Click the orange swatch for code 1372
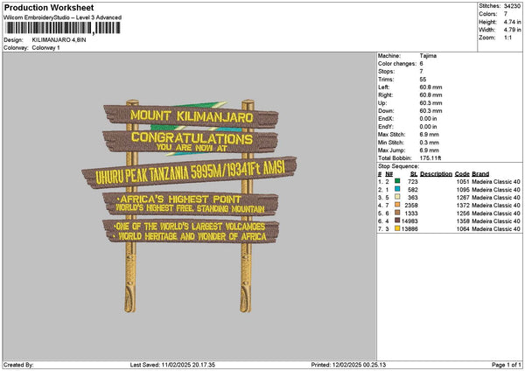 397,205
